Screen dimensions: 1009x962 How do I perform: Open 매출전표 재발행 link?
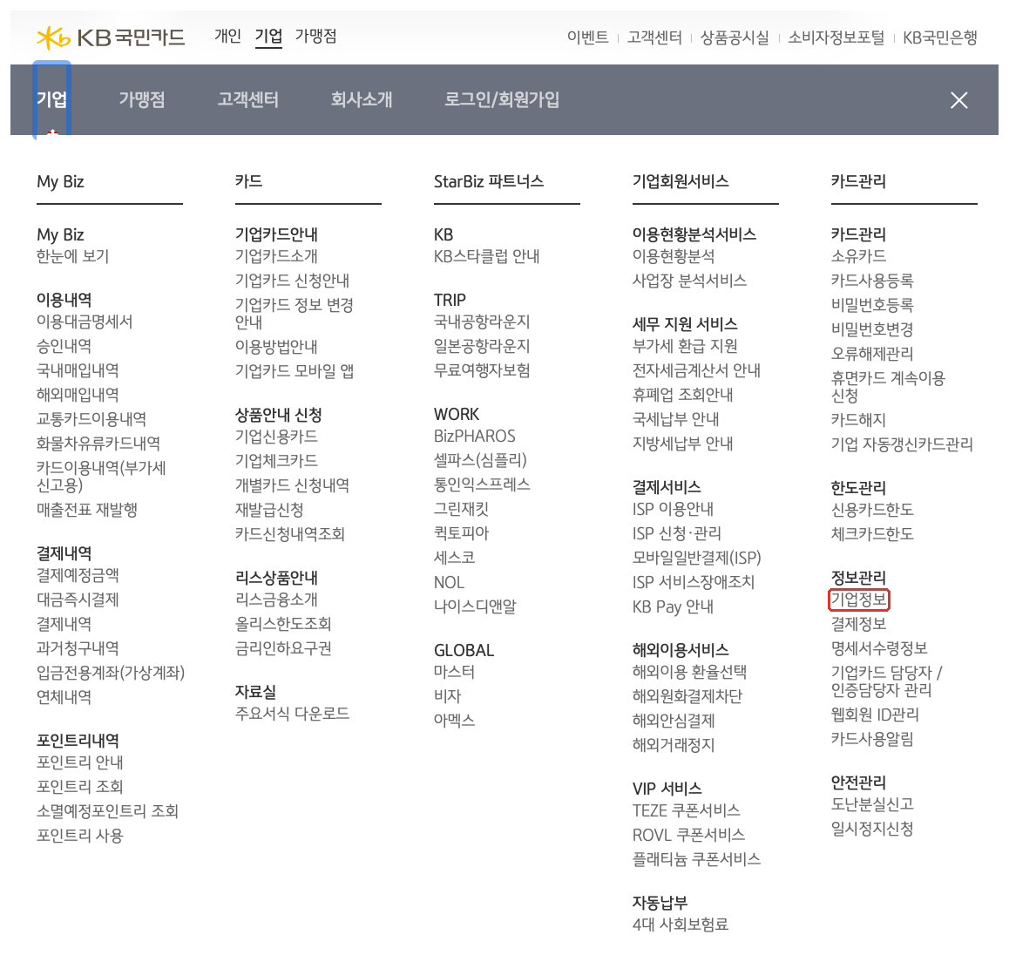coord(87,511)
